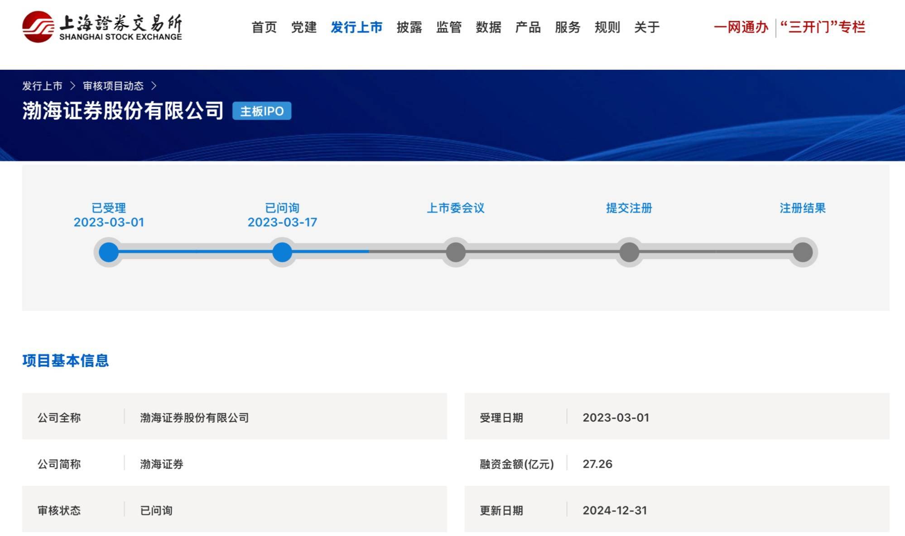Open the 数据 menu
Image resolution: width=905 pixels, height=536 pixels.
pos(488,27)
